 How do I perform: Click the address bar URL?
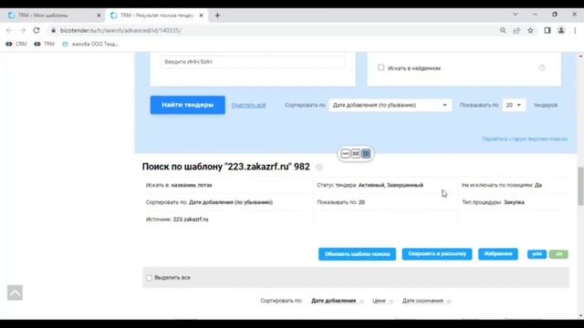[120, 30]
